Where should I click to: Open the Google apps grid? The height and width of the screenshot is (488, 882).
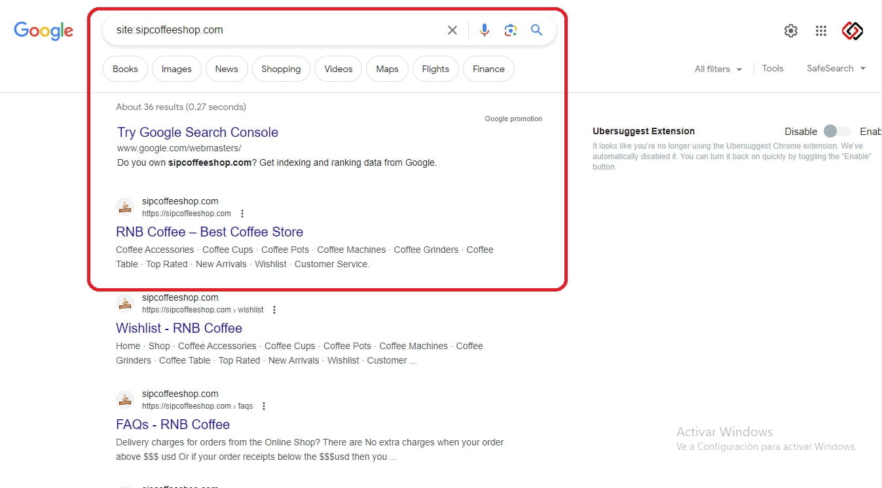click(821, 31)
